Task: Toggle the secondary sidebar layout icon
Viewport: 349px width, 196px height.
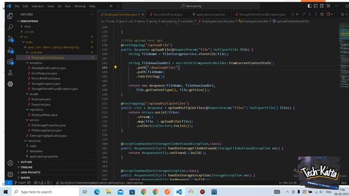Action: coord(322,6)
